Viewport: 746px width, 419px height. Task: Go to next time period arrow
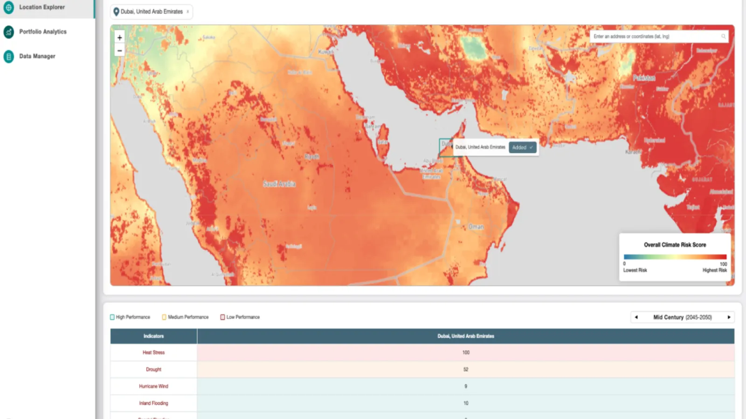[729, 317]
